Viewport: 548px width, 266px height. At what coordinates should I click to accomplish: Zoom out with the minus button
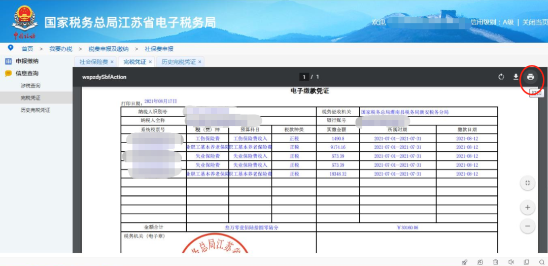click(527, 226)
